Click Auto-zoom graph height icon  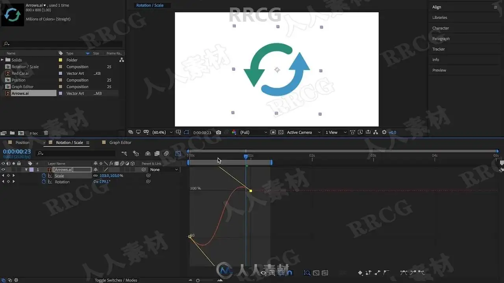(x=307, y=273)
